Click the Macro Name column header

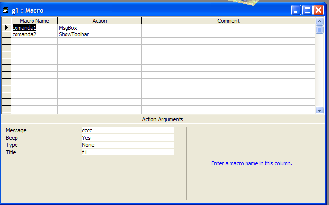pos(34,21)
